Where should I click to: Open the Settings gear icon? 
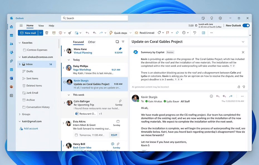220,18
